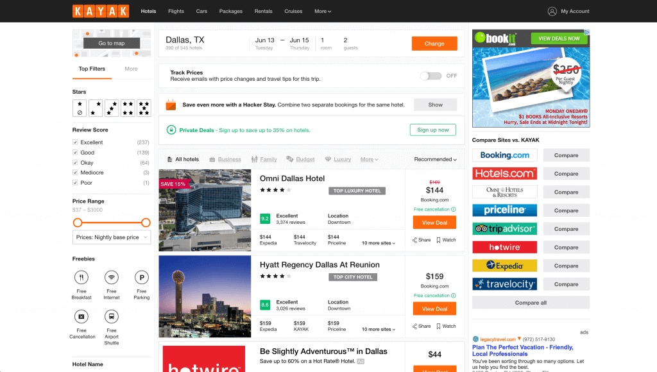657x372 pixels.
Task: Click the Compare all button
Action: (531, 303)
